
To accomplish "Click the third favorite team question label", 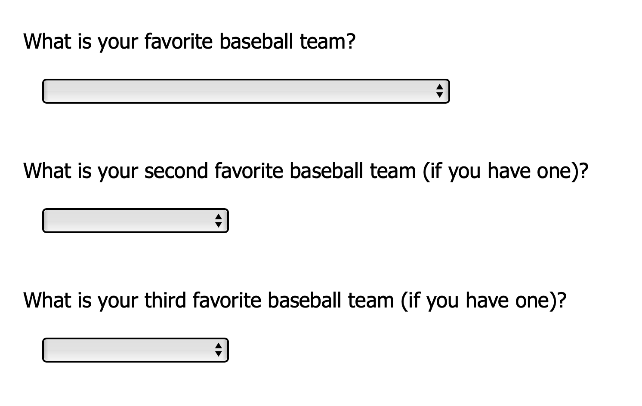I will (x=295, y=300).
